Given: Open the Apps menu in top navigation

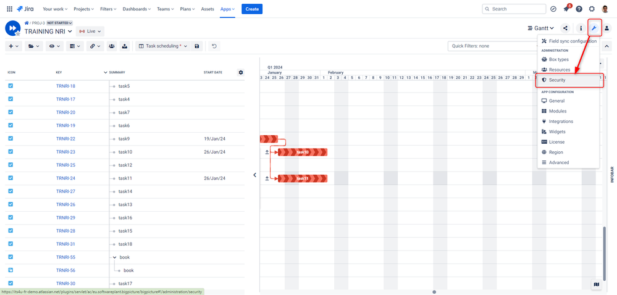Looking at the screenshot, I should (227, 9).
